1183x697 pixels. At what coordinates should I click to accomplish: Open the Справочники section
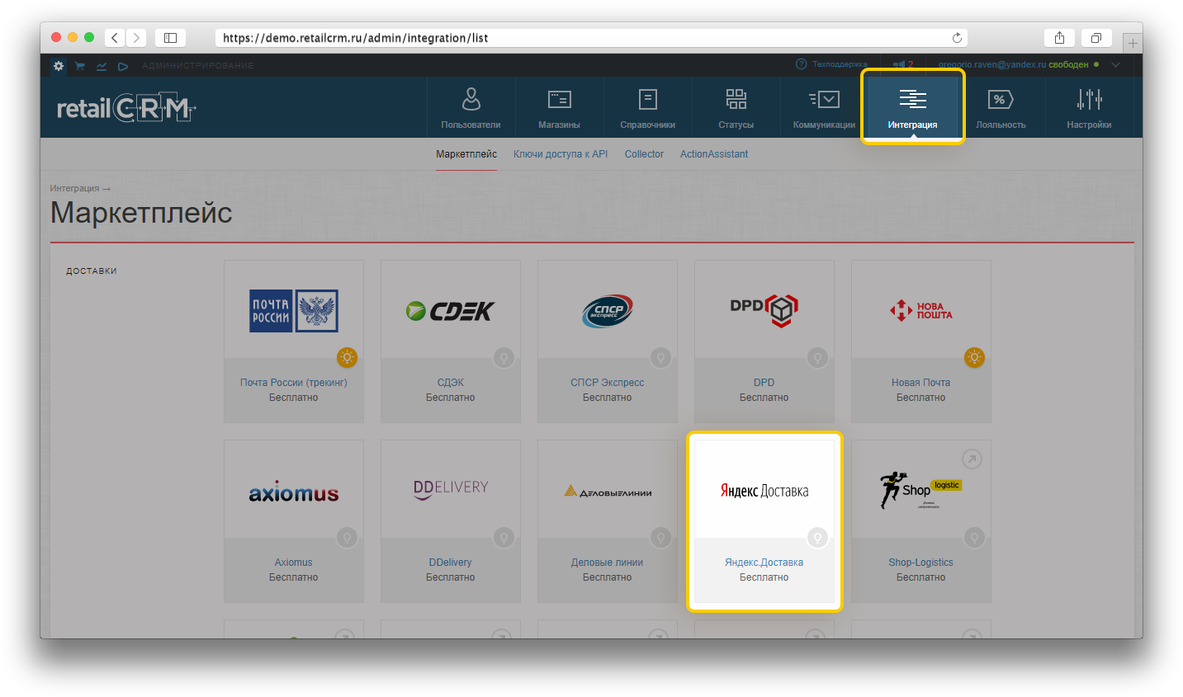click(647, 108)
